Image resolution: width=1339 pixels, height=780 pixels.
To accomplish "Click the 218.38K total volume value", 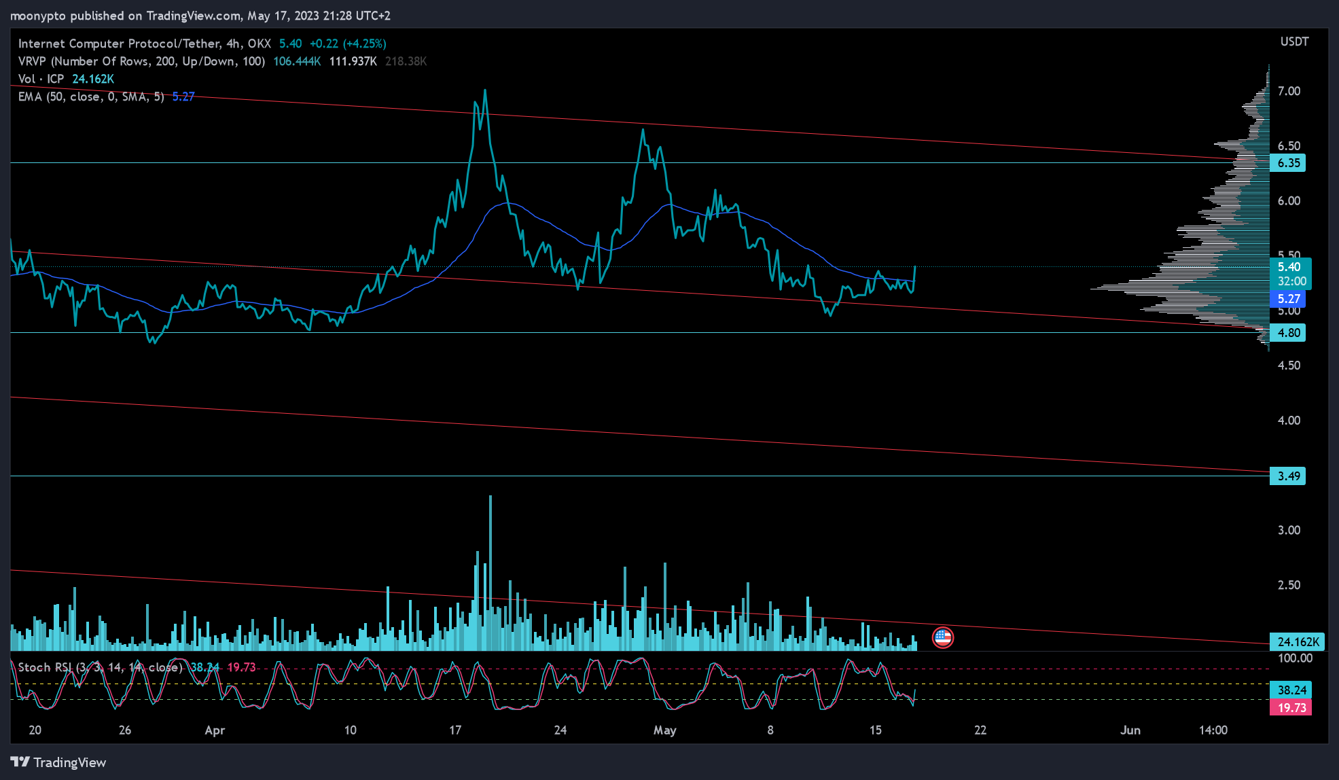I will (406, 61).
